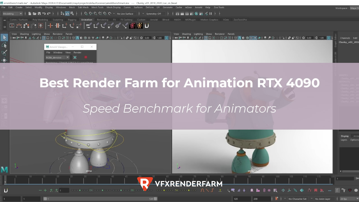The width and height of the screenshot is (359, 202).
Task: Click the red stop icon in the Arnold Viewport window
Action: [86, 57]
